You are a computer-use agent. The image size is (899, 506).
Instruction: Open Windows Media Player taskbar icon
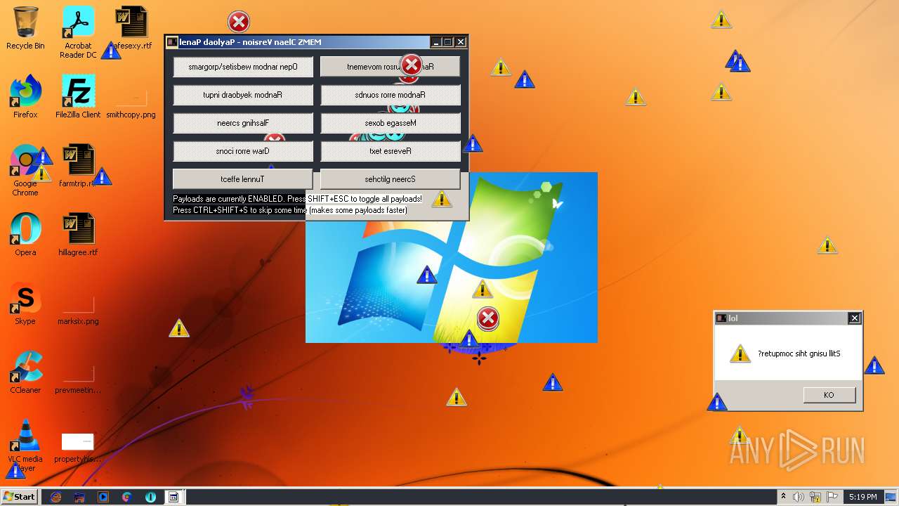[103, 497]
